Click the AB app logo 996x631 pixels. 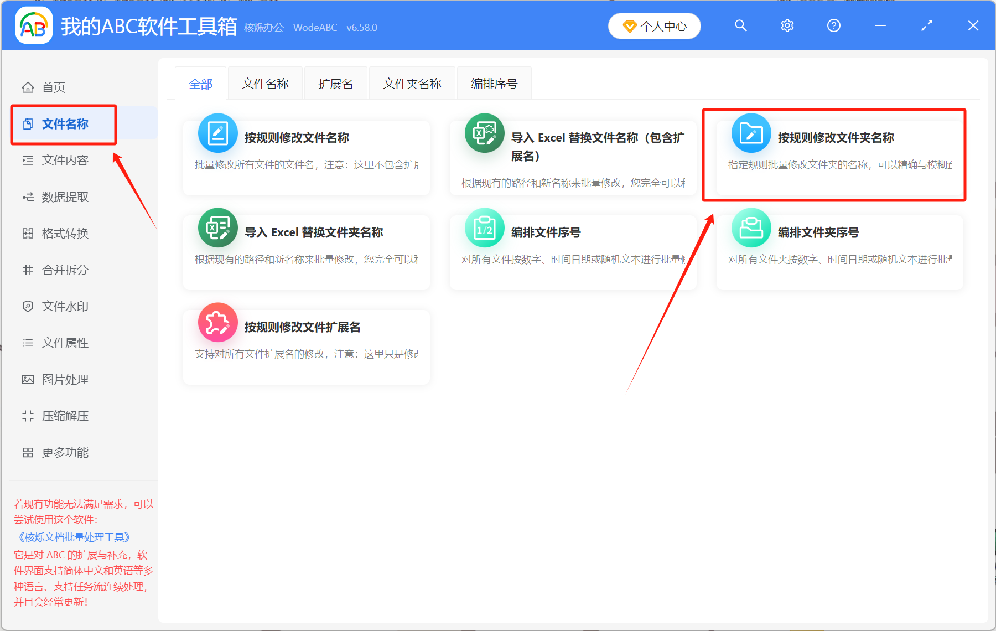click(34, 25)
